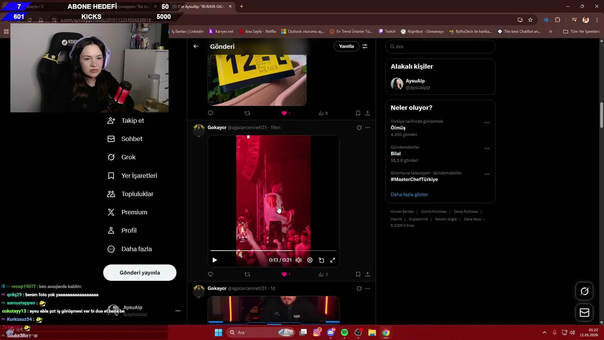Open the Takip et sidebar item
The height and width of the screenshot is (340, 604).
pyautogui.click(x=126, y=120)
